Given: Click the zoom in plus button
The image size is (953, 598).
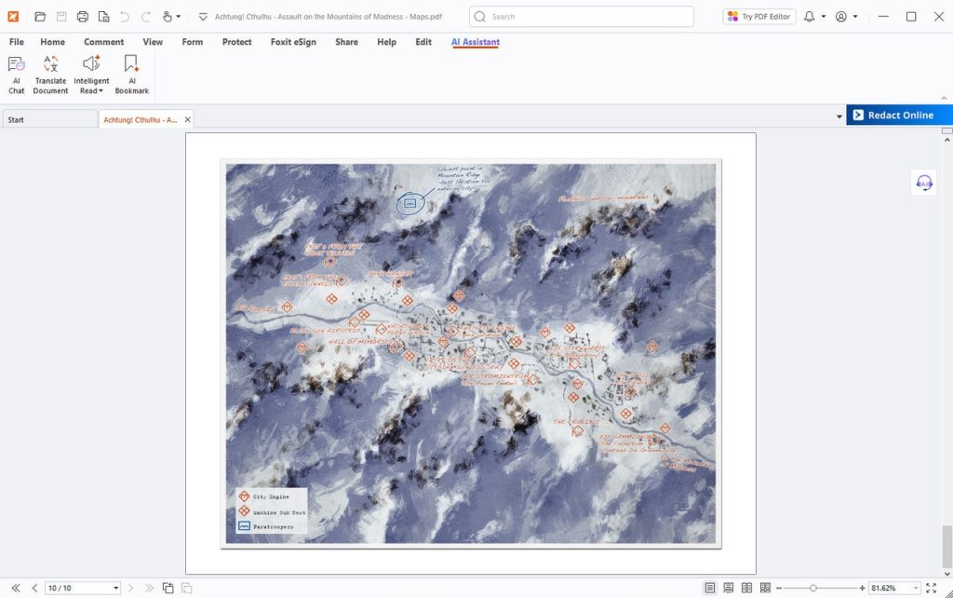Looking at the screenshot, I should pos(862,589).
